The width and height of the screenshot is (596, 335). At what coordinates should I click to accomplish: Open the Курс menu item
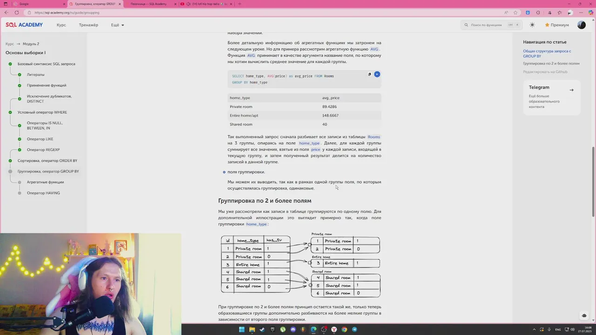61,25
